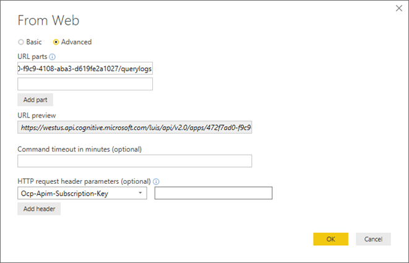Click the URL preview read-only field
This screenshot has width=409, height=263.
tap(134, 128)
